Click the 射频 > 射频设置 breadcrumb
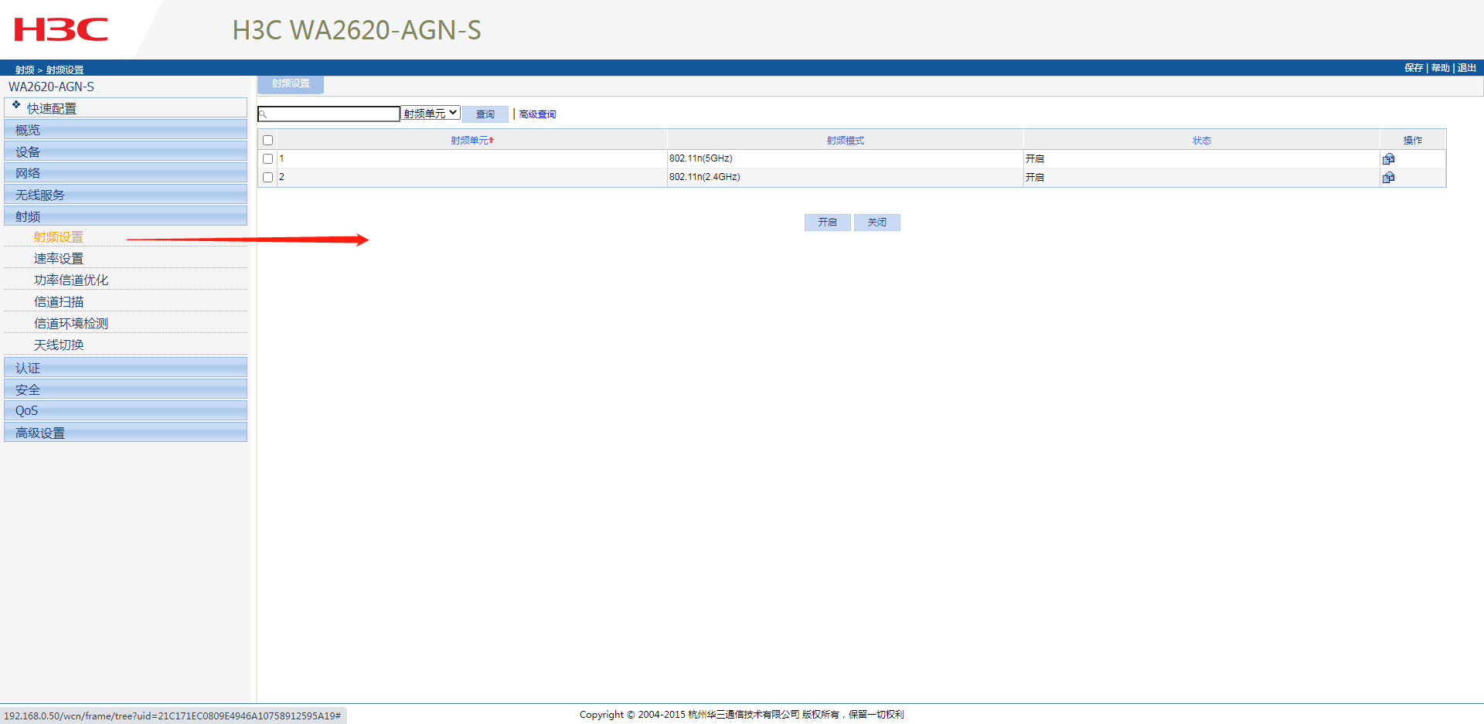 pyautogui.click(x=49, y=70)
